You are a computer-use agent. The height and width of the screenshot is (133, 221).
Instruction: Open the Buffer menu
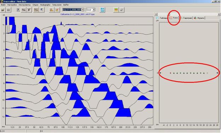[x=66, y=5]
